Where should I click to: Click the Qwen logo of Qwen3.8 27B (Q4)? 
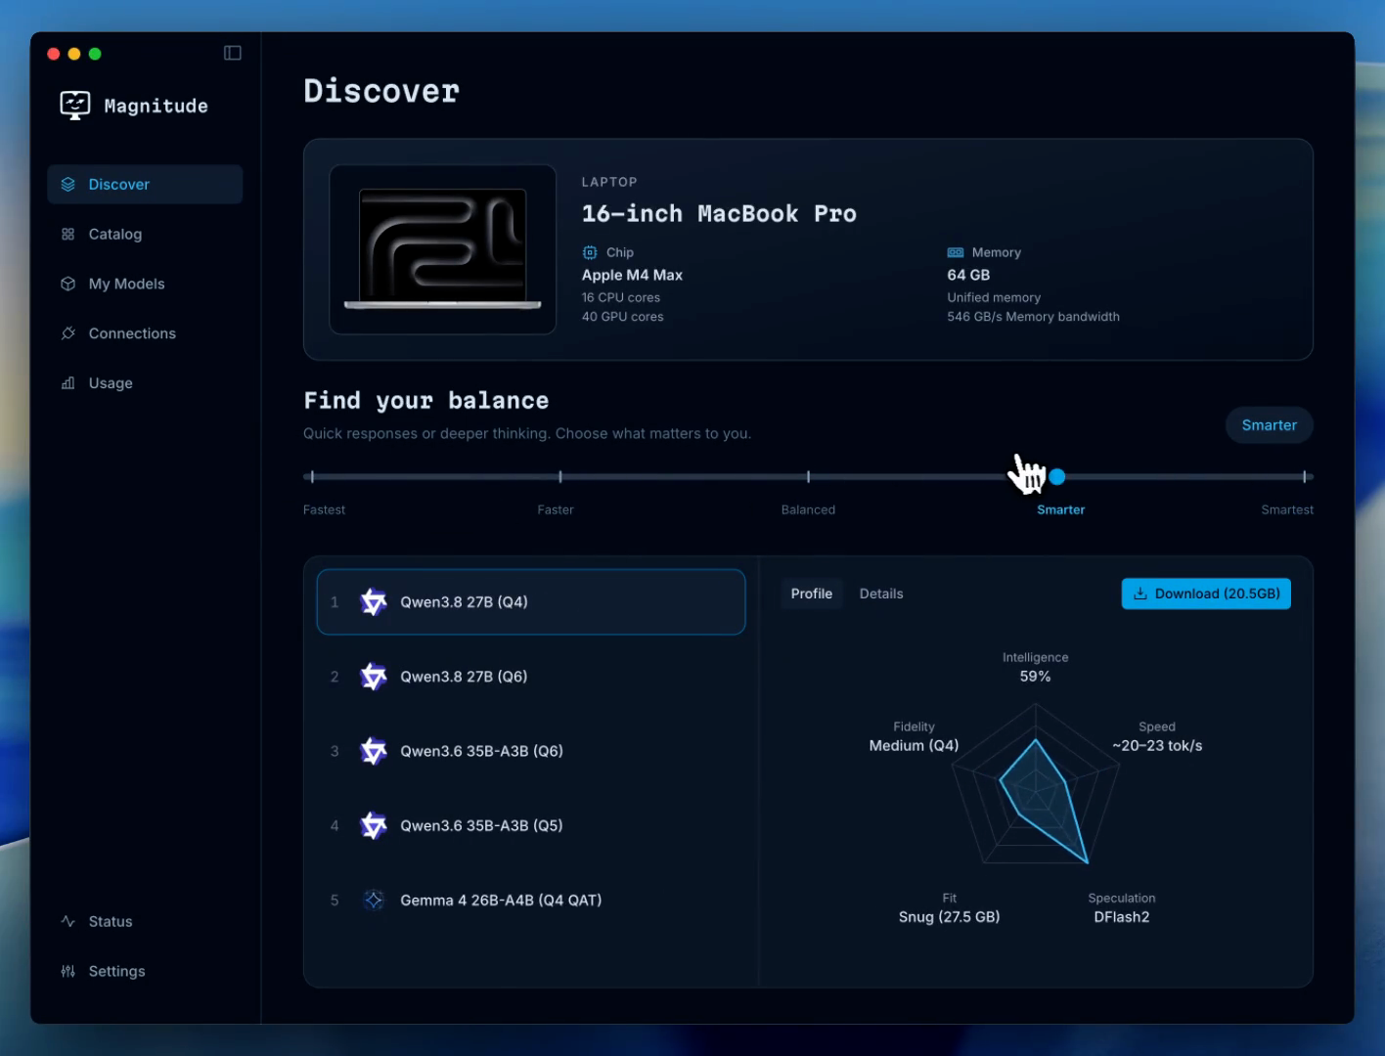coord(374,602)
